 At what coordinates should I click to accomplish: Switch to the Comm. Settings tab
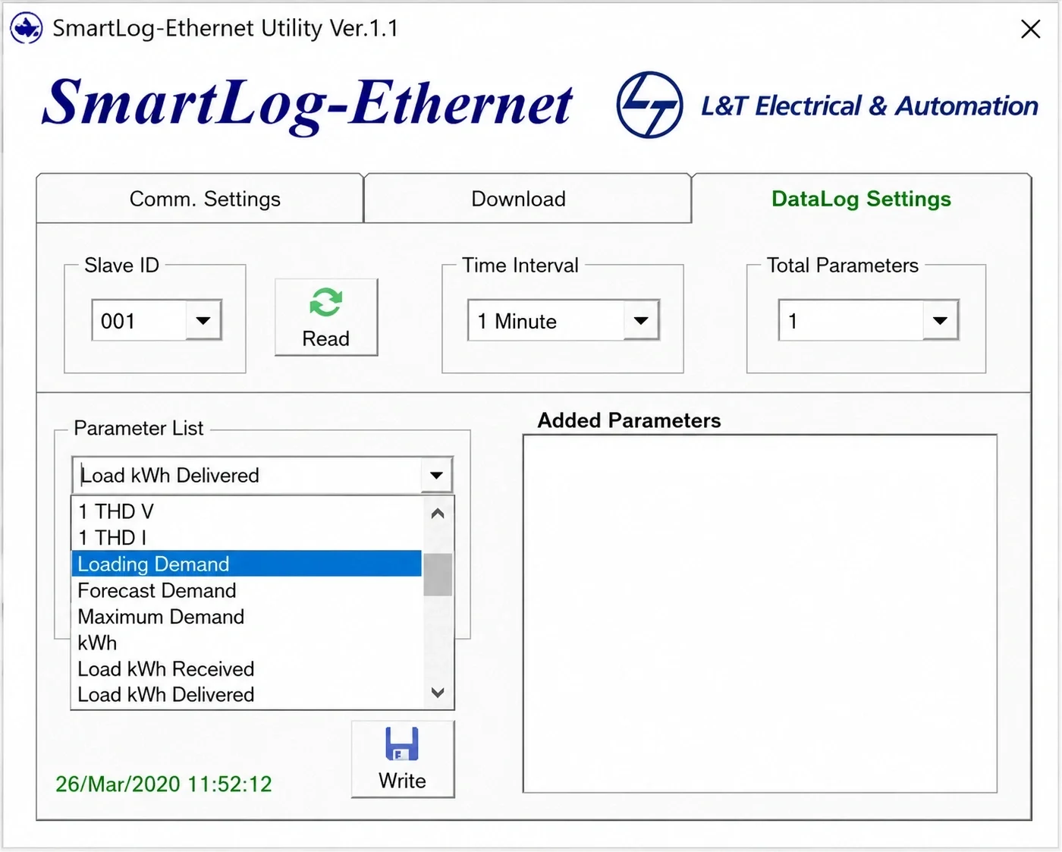point(200,199)
